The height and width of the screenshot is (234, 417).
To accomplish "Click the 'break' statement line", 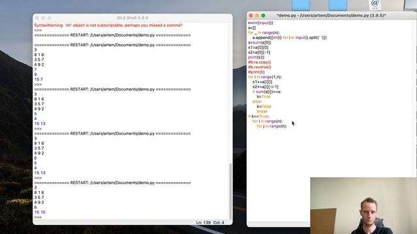I will 262,111.
